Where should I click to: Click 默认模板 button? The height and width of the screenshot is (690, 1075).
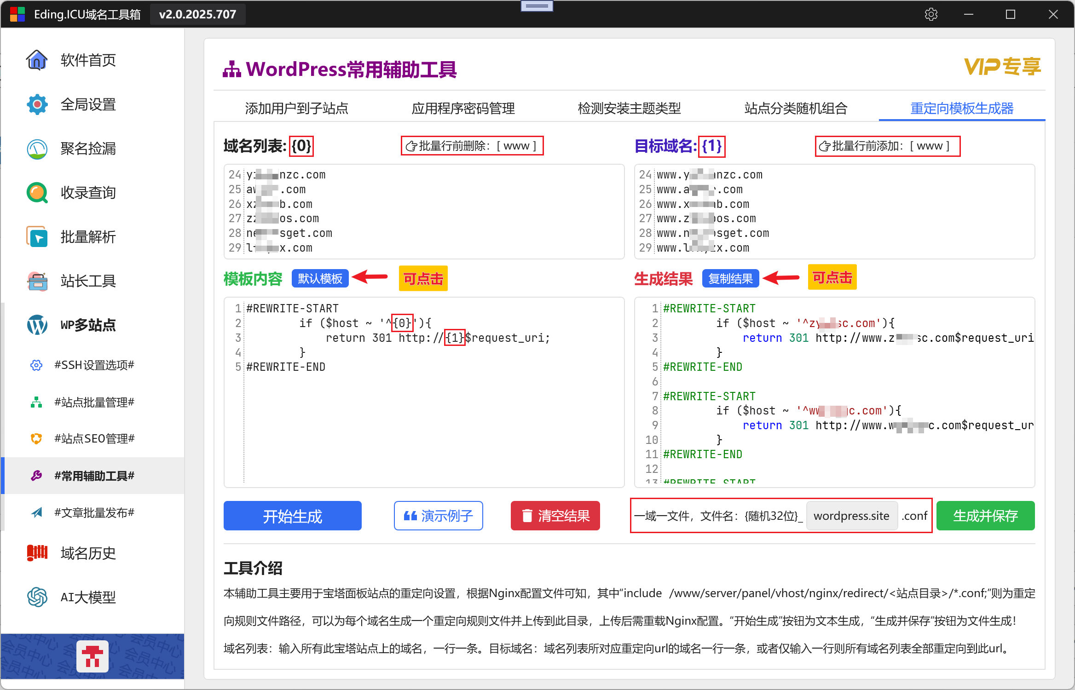pyautogui.click(x=320, y=279)
